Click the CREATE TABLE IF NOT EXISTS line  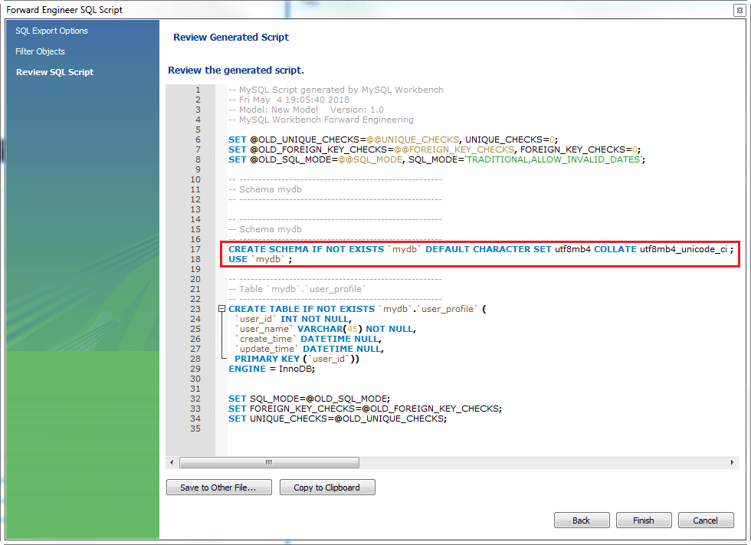pos(345,308)
